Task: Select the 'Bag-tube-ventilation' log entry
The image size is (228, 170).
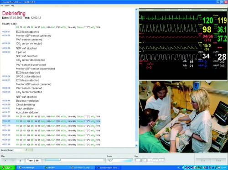Action: [27, 101]
